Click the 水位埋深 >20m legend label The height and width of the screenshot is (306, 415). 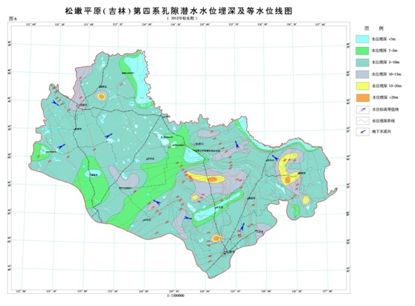point(385,98)
